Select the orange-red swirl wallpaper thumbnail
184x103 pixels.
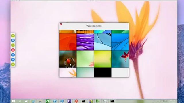(68, 42)
